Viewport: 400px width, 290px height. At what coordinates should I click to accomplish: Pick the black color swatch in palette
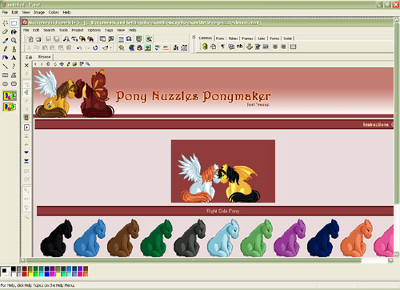[x=14, y=268]
